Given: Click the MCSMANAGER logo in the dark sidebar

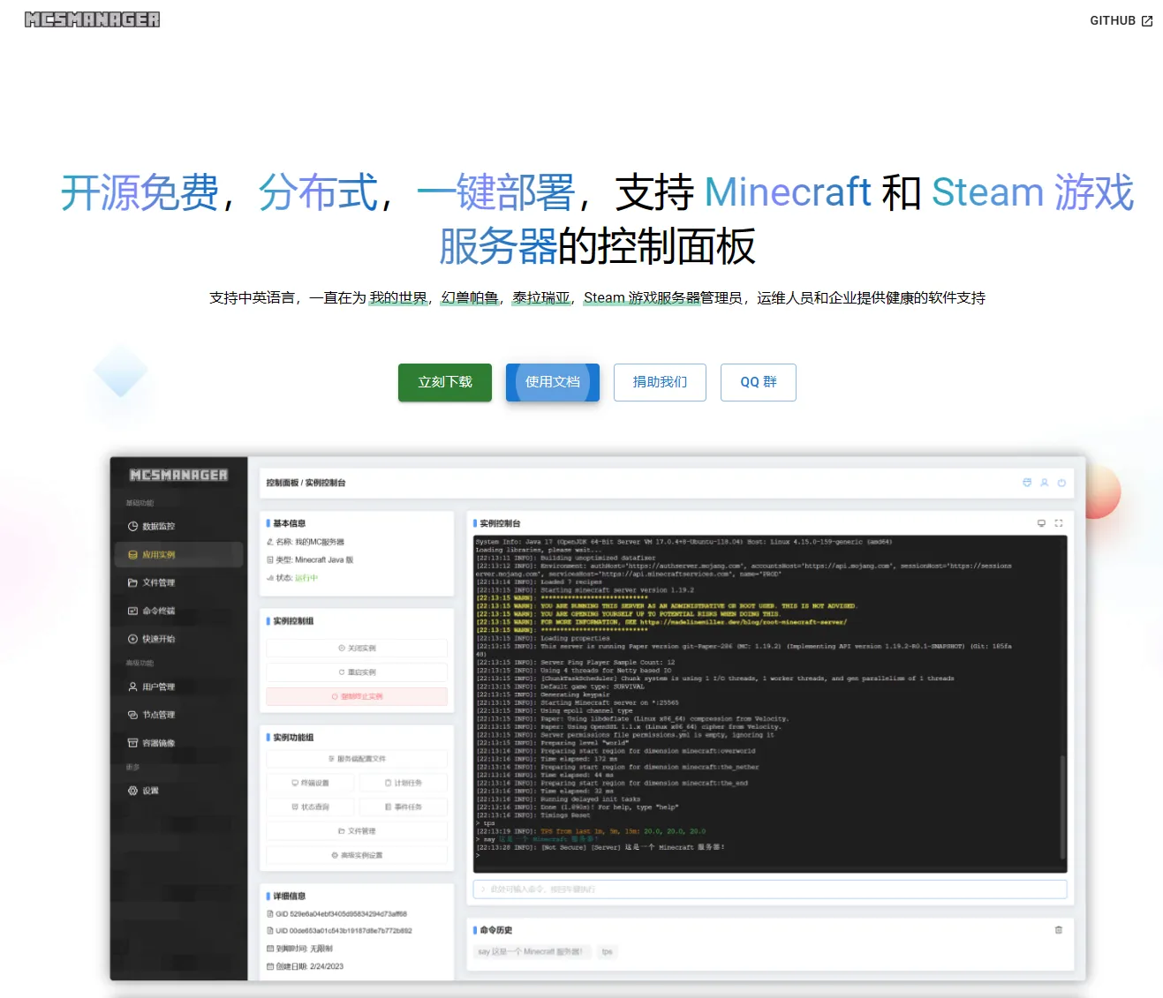Looking at the screenshot, I should (x=178, y=475).
